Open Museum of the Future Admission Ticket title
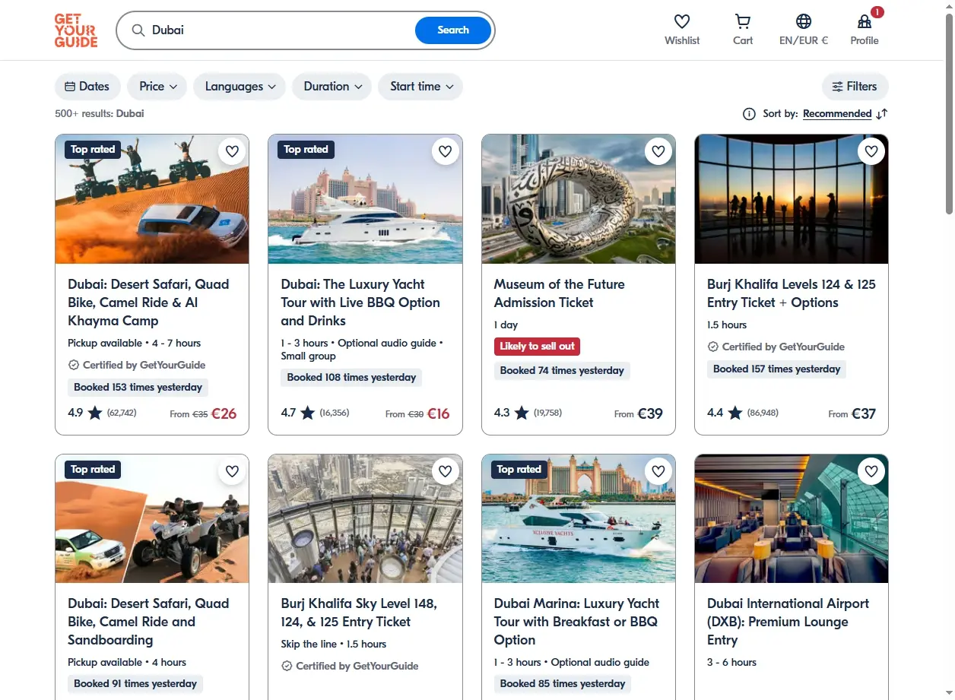Viewport: 955px width, 700px height. tap(560, 293)
